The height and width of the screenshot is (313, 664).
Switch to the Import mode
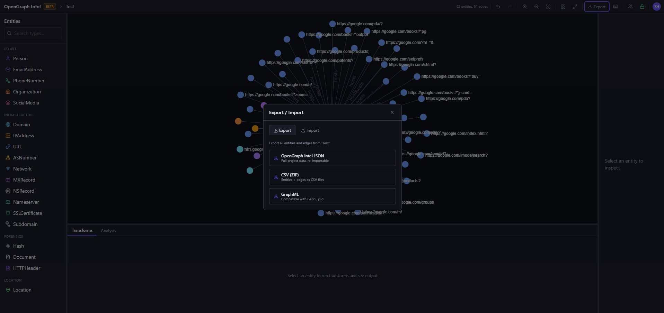(x=310, y=130)
